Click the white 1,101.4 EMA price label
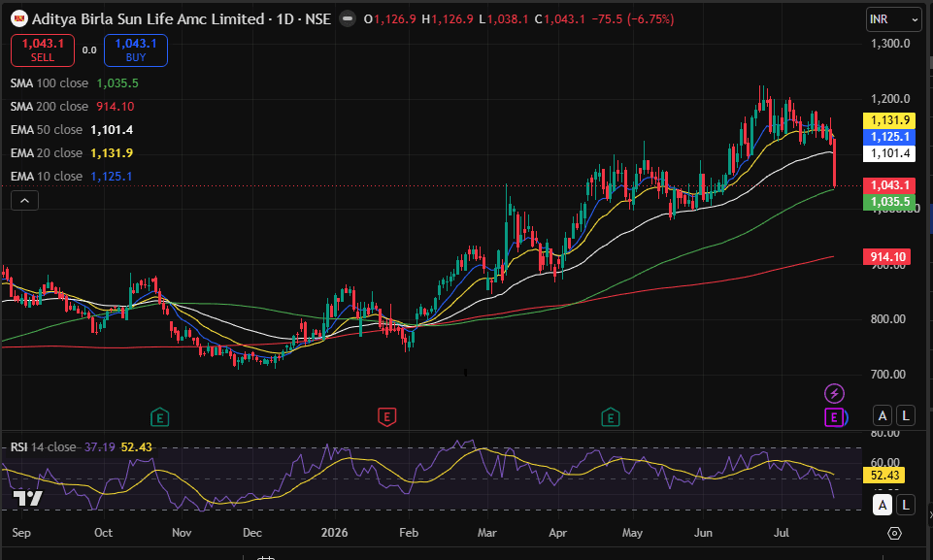933x560 pixels. point(889,153)
